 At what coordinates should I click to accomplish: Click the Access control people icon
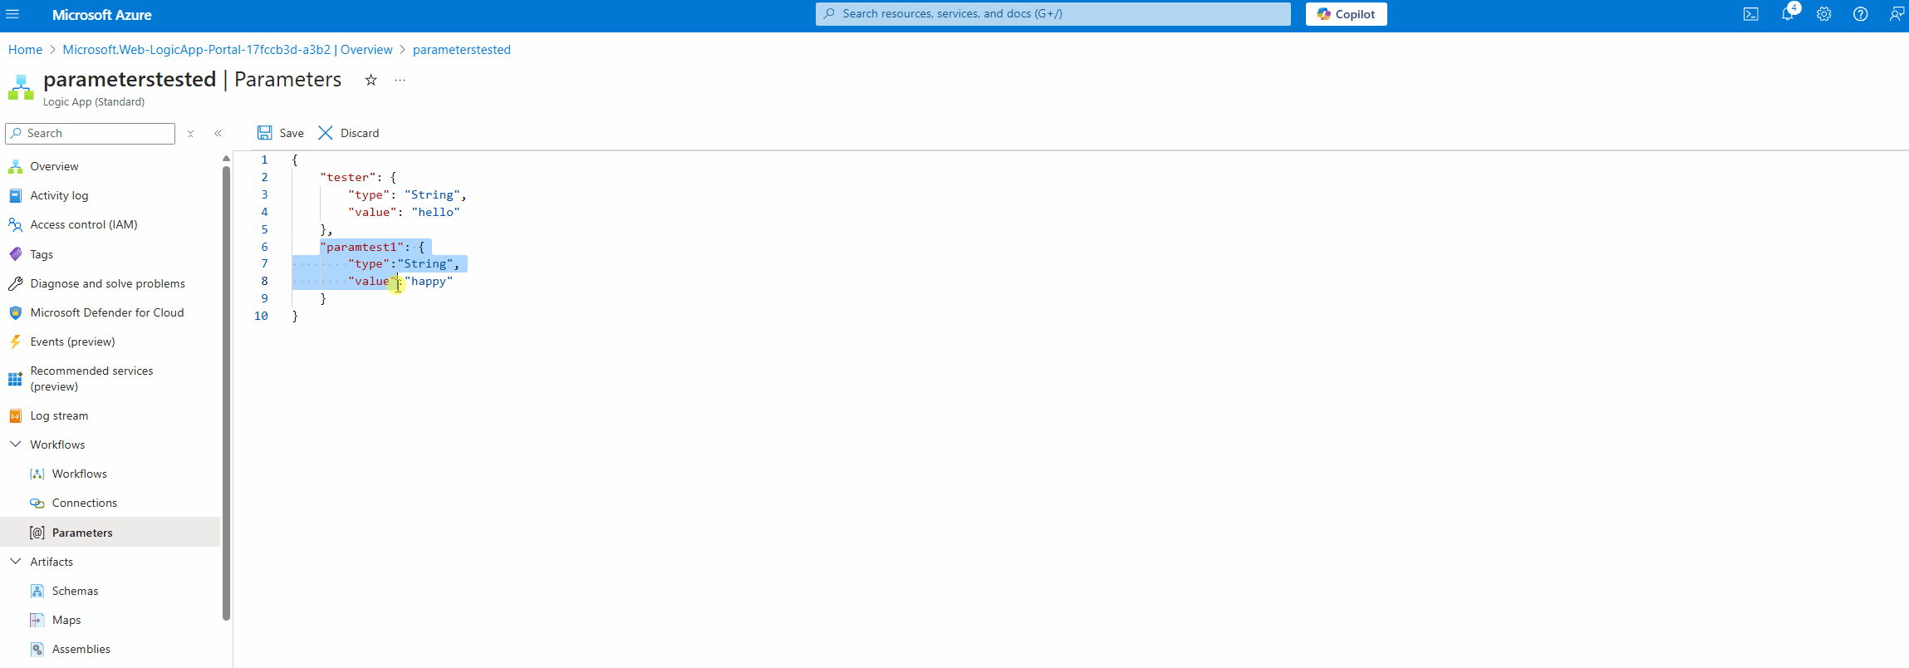pos(15,224)
